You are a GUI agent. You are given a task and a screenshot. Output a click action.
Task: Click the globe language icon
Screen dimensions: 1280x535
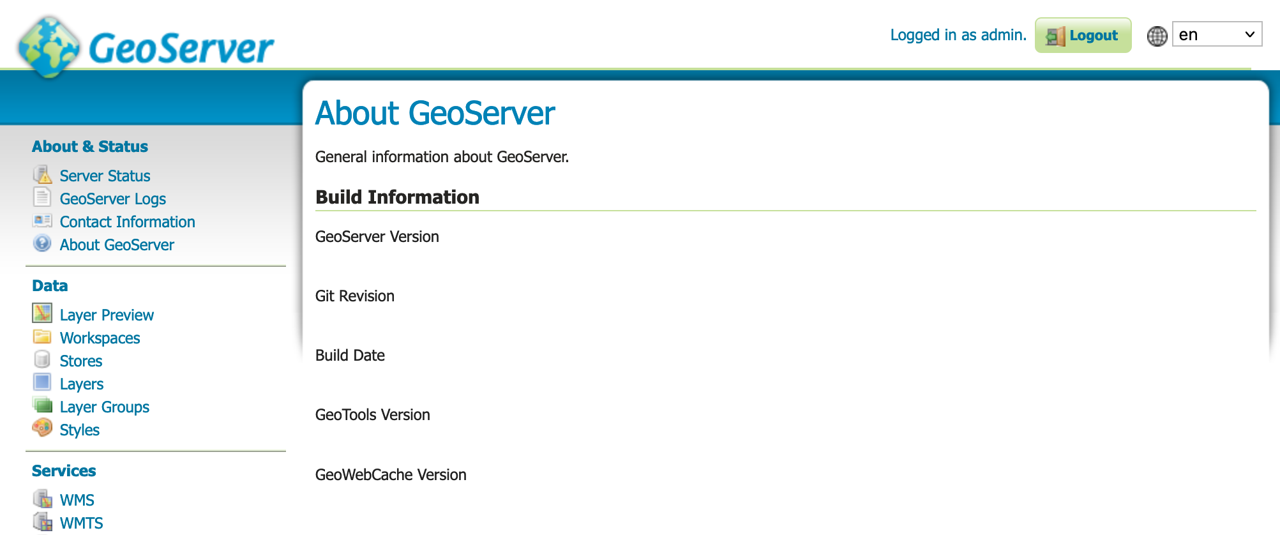(x=1157, y=36)
